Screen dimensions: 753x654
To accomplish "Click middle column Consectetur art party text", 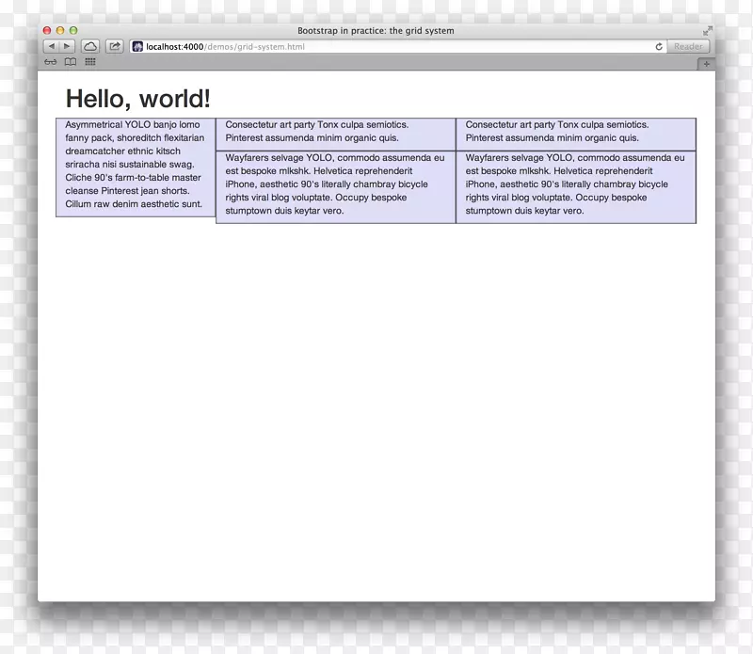I will (317, 131).
